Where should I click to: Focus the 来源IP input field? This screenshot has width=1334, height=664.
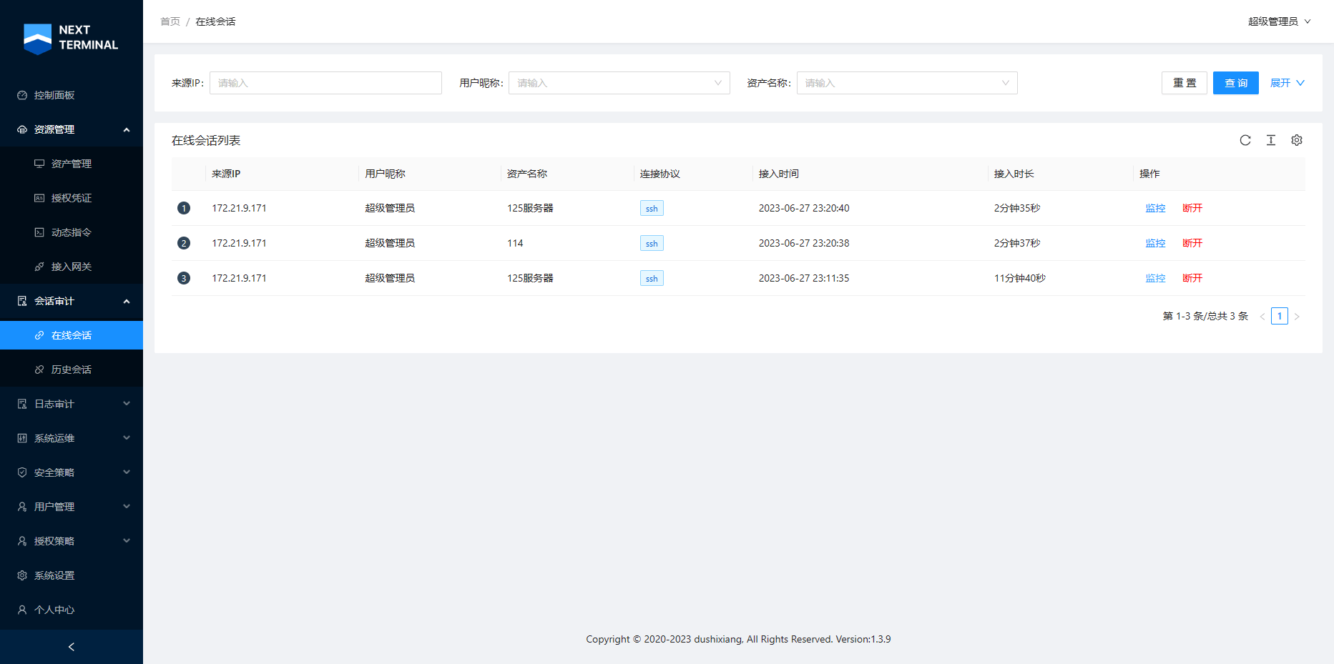point(325,83)
